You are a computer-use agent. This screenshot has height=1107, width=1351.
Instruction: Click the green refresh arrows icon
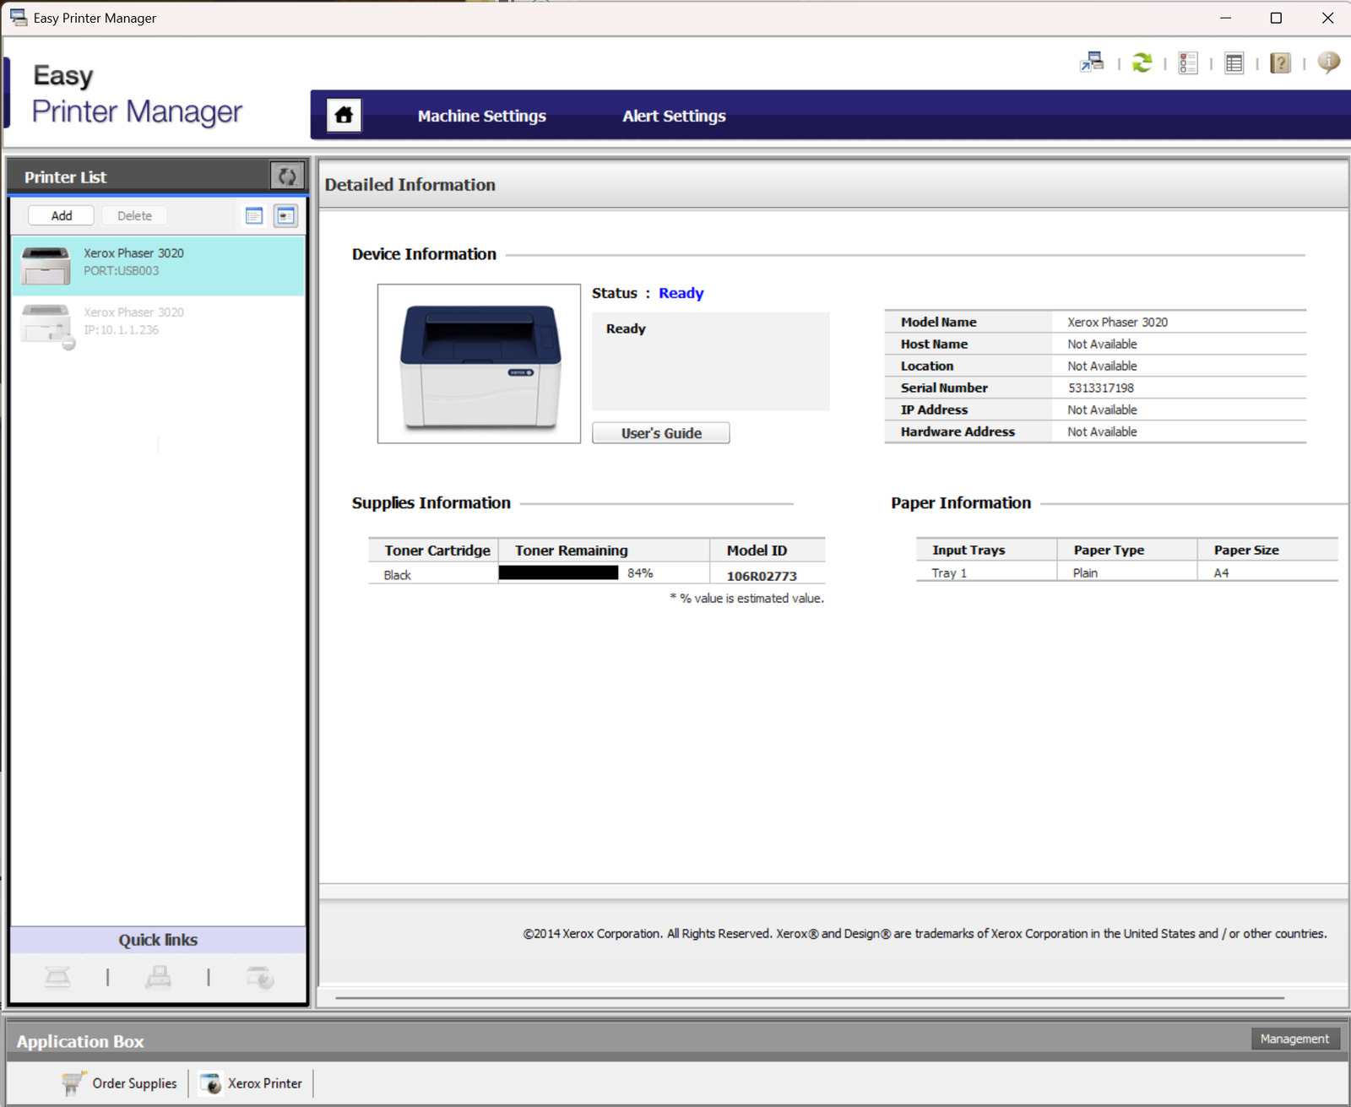click(x=1142, y=62)
